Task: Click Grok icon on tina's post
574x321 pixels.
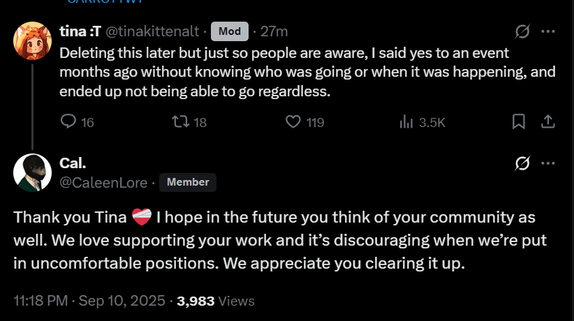Action: point(521,31)
